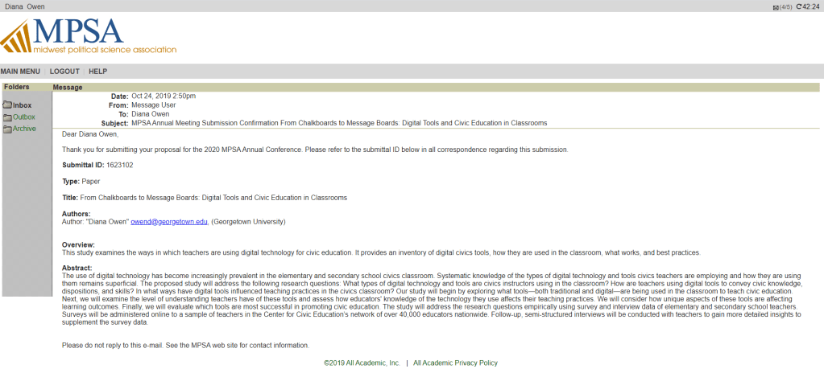This screenshot has width=824, height=373.
Task: Click the mail envelope icon in top bar
Action: click(776, 7)
